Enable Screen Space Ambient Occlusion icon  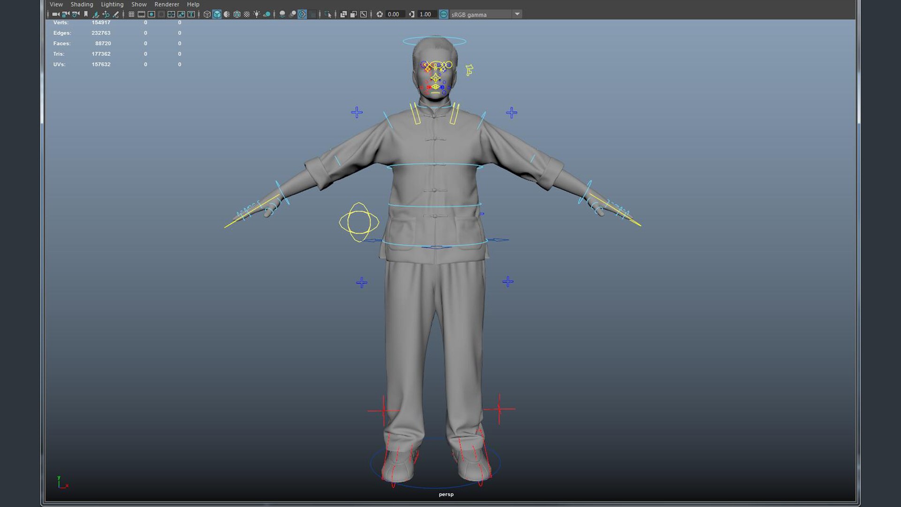coord(282,15)
